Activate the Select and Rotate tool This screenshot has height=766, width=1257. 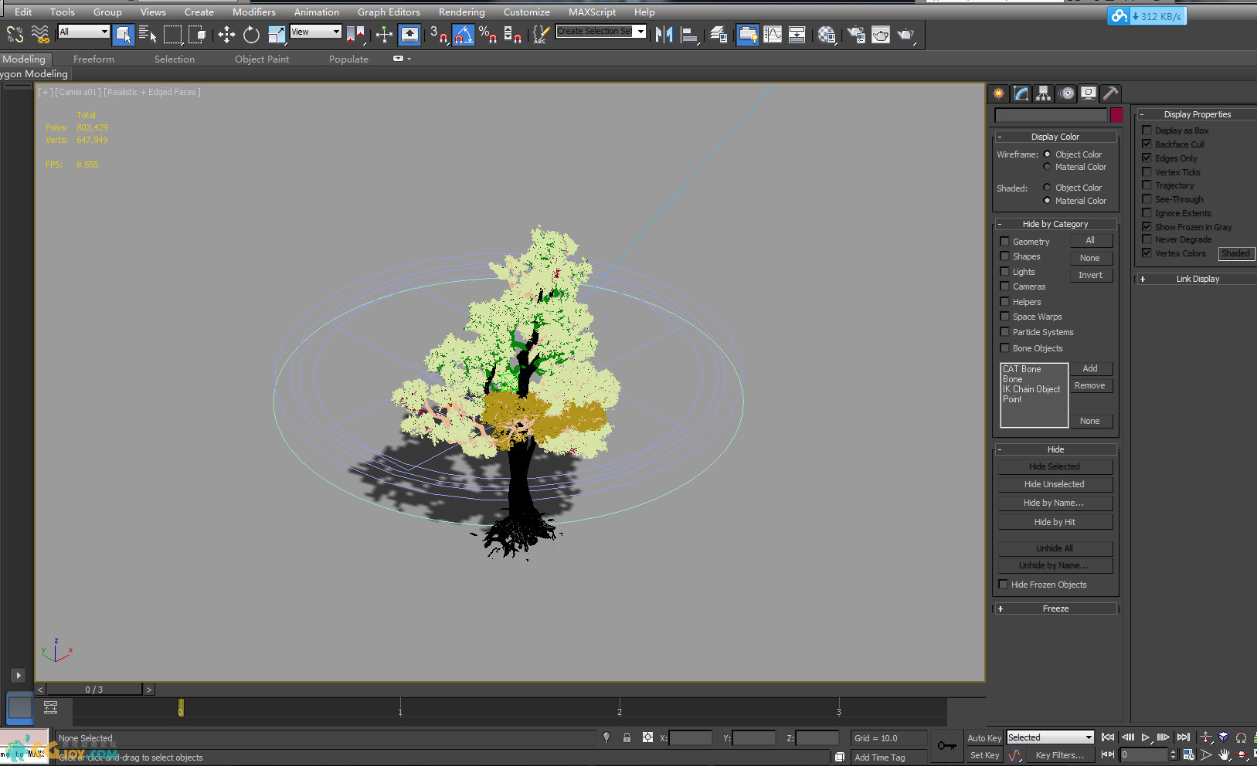point(251,34)
